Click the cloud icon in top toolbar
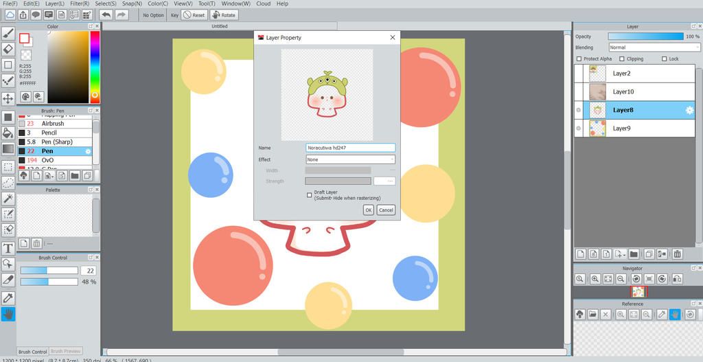Viewport: 703px width, 362px height. click(10, 15)
